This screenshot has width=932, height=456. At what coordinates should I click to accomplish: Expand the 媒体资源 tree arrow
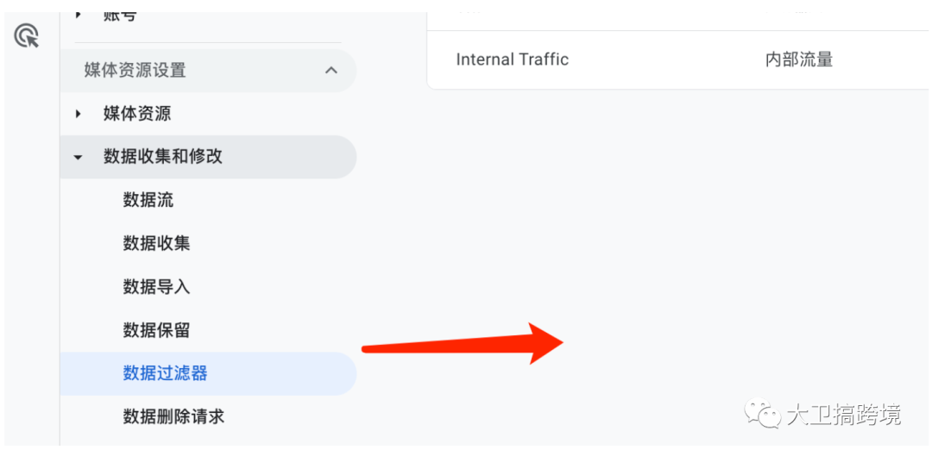tap(78, 114)
